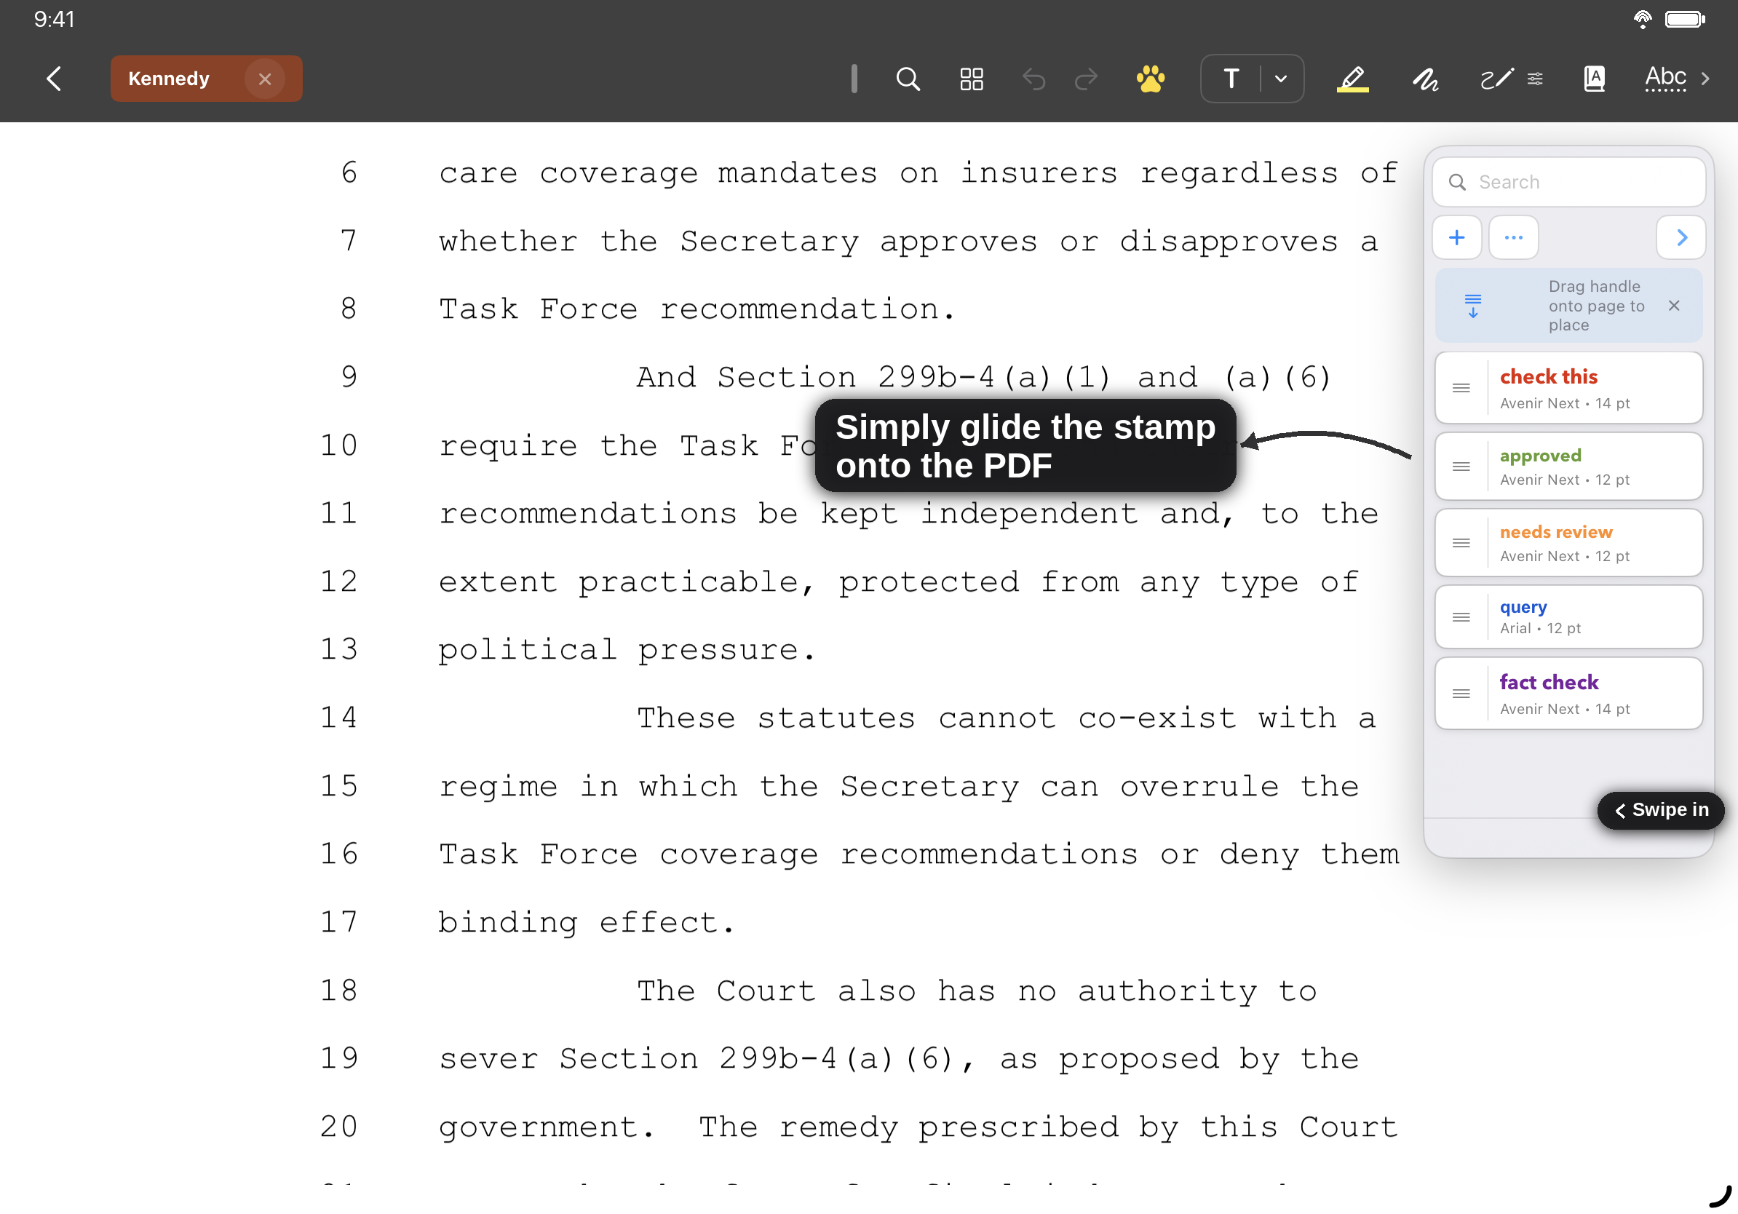Close the Kennedy document tab
Screen dimensions: 1738x1214
[264, 79]
